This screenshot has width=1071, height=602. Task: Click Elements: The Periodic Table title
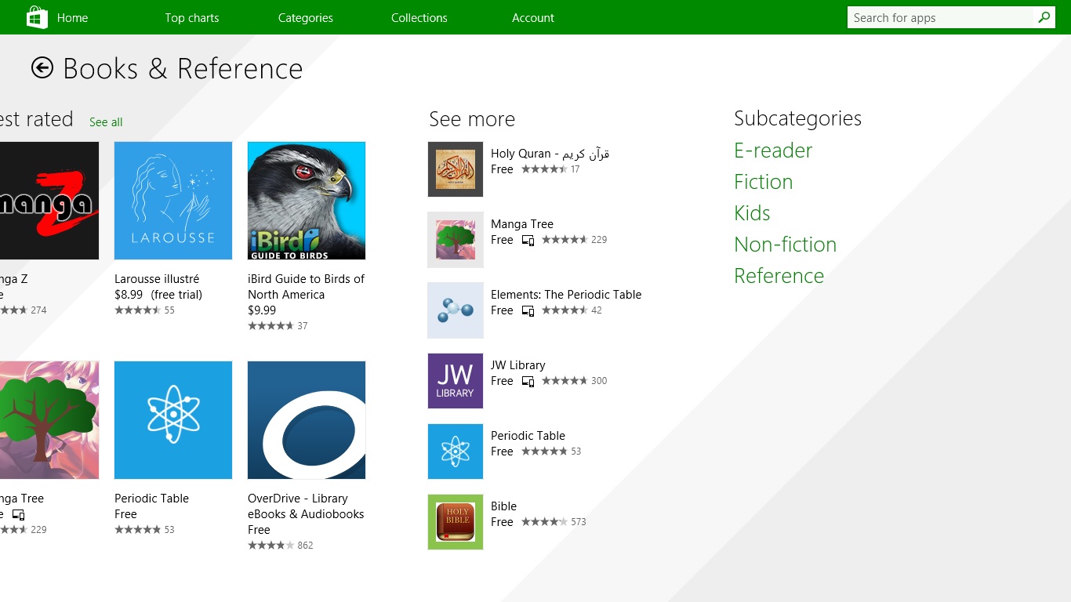click(x=566, y=295)
